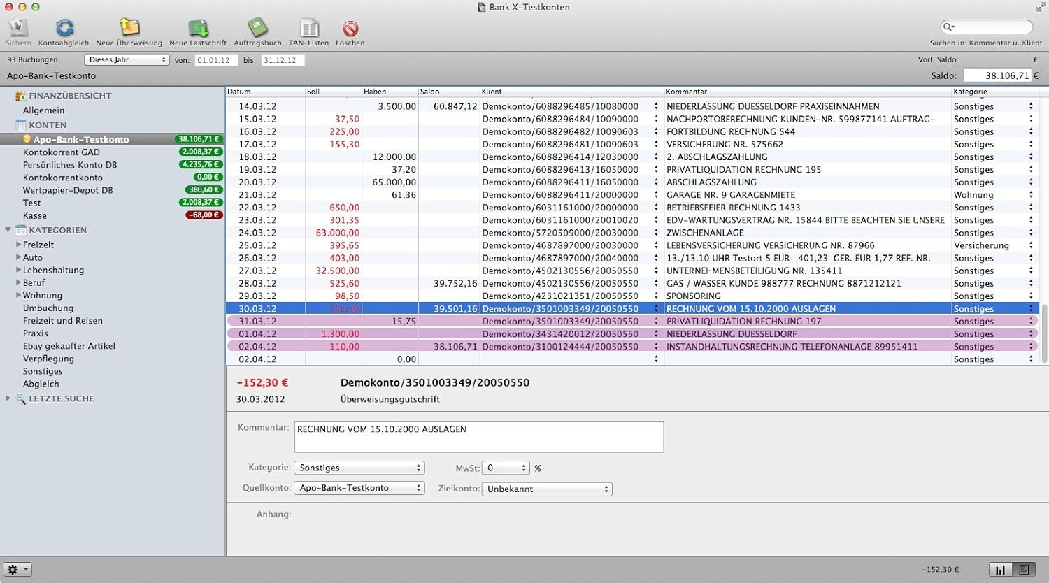Open the Dieses Jahr period dropdown
Viewport: 1049px width, 583px height.
(127, 60)
